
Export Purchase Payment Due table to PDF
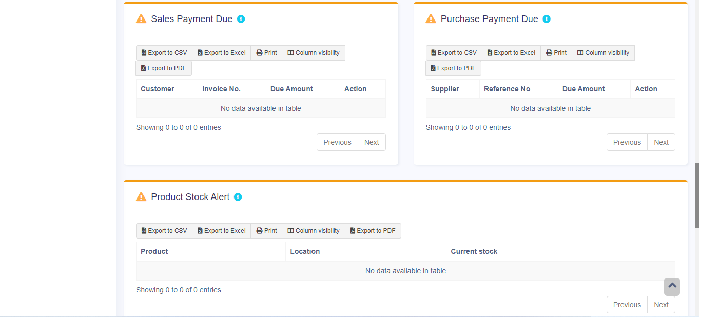coord(453,68)
